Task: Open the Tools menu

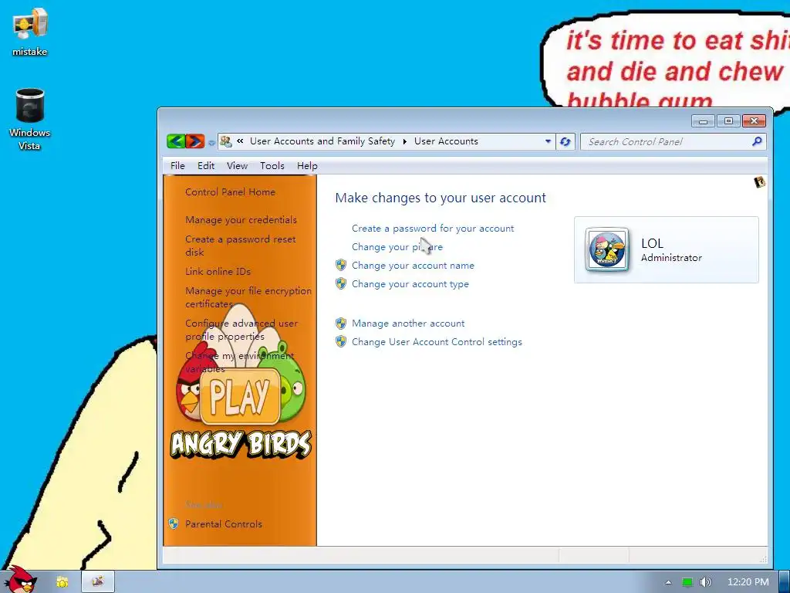Action: click(272, 165)
